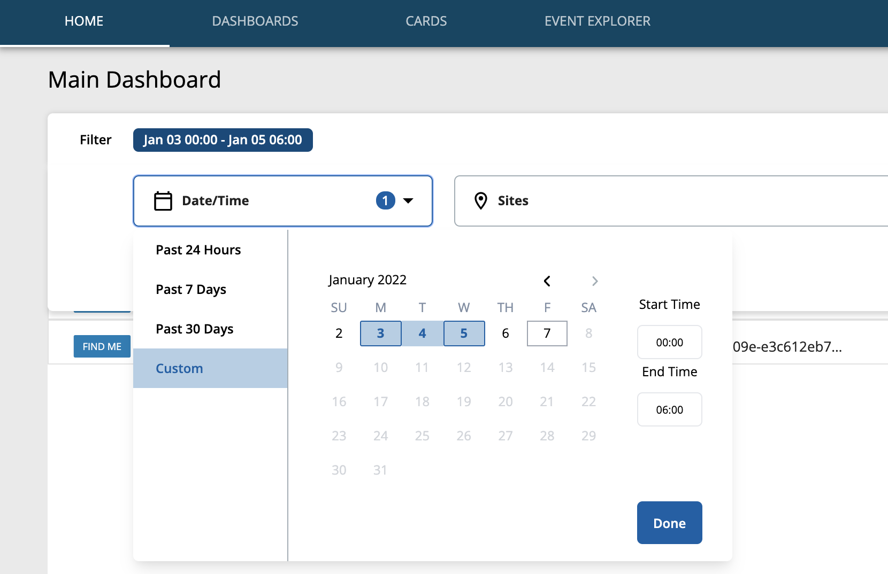Select January 2 in the calendar
The image size is (888, 574).
pos(339,333)
